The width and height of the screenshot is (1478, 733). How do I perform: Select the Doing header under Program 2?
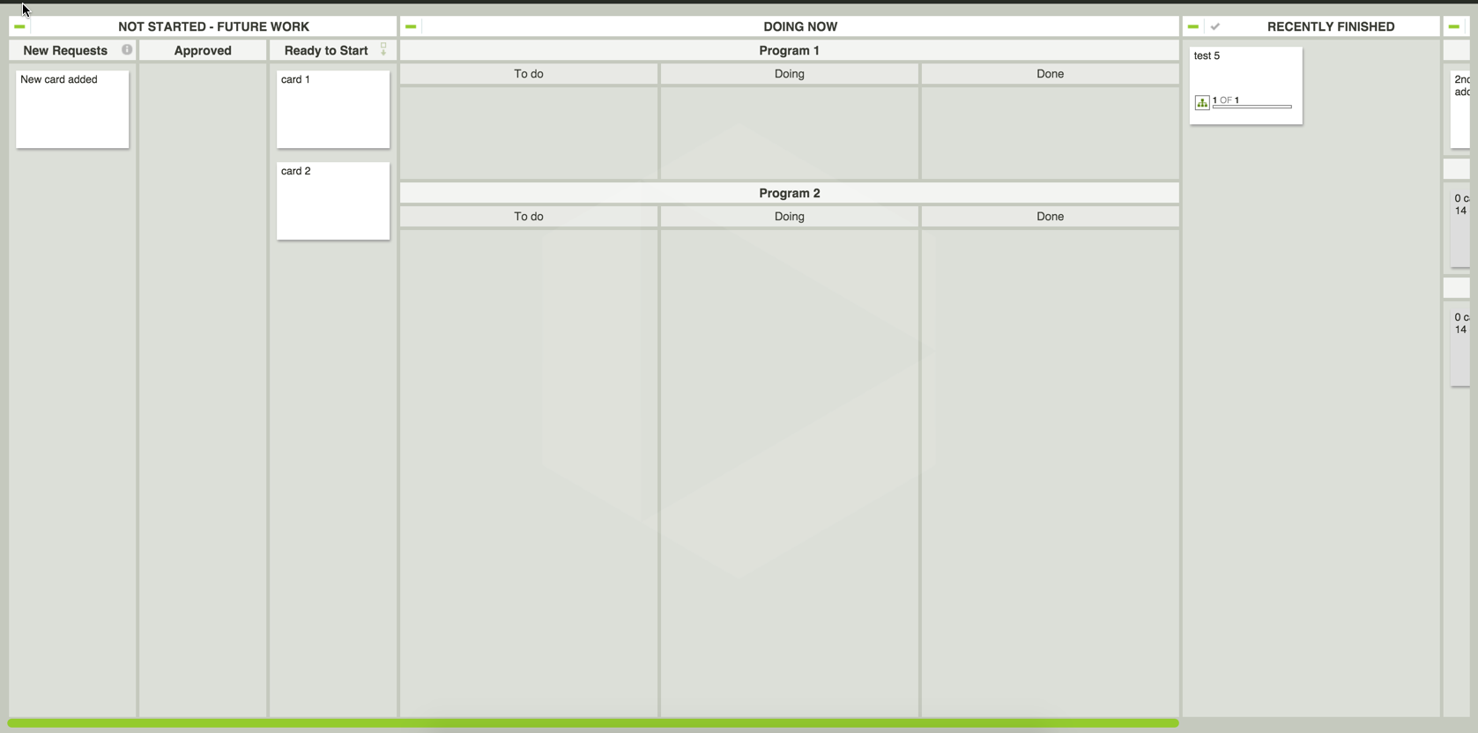coord(790,217)
